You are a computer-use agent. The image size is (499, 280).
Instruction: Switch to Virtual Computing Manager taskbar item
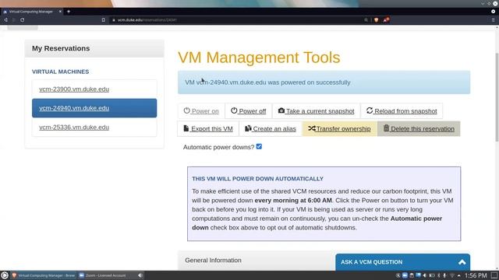[x=44, y=275]
